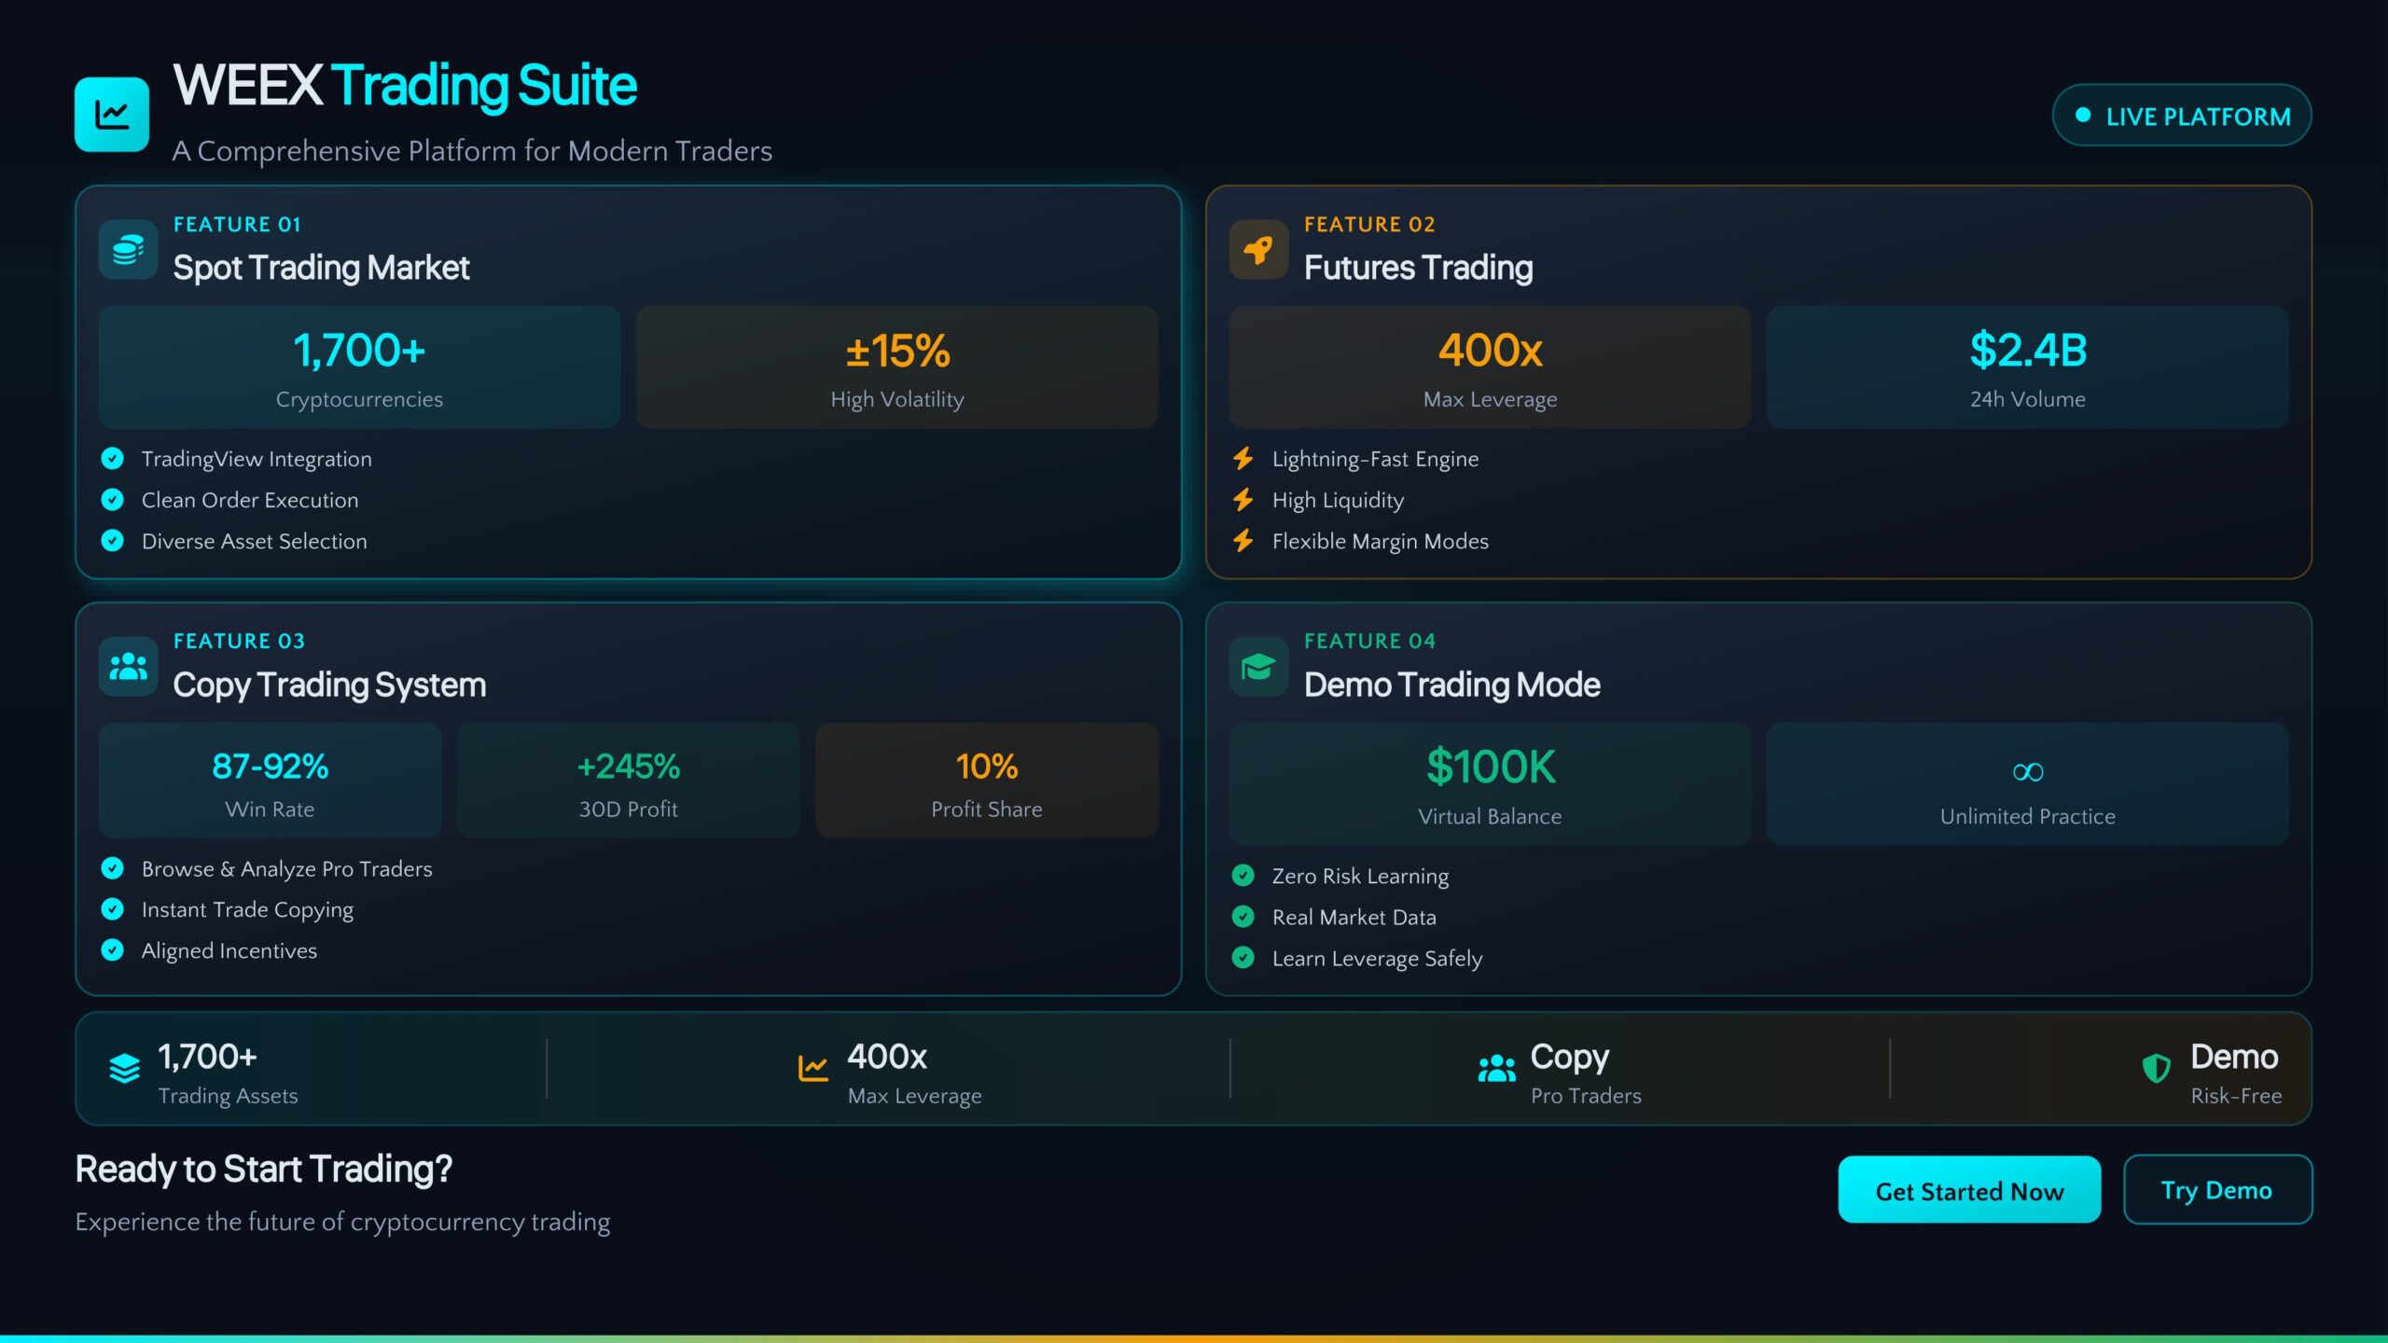The height and width of the screenshot is (1343, 2388).
Task: Click the layers icon beside Trading Assets
Action: (124, 1069)
